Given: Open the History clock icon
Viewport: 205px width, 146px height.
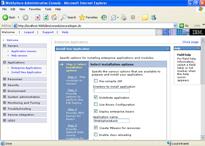Looking at the screenshot, I should (x=104, y=17).
